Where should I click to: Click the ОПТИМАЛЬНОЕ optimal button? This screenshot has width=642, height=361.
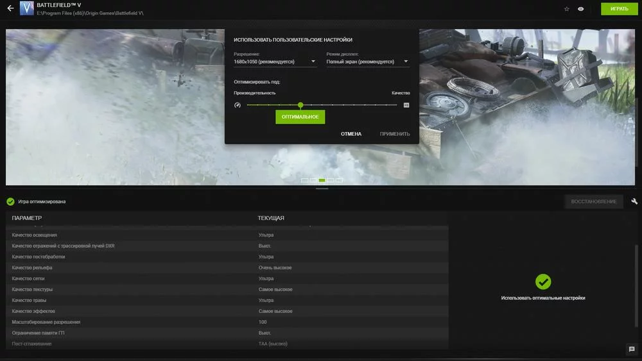click(x=300, y=117)
